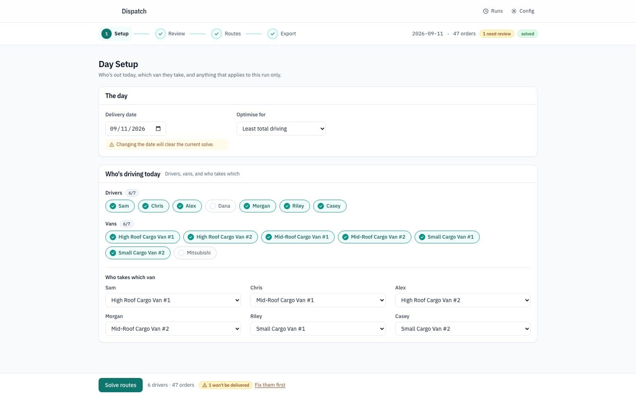Toggle Small Cargo Van #2 chip
The height and width of the screenshot is (397, 636).
pyautogui.click(x=138, y=253)
